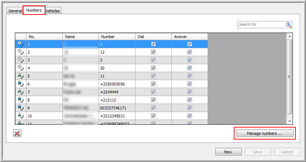Click the house-phone icon in row 6
This screenshot has width=306, height=162.
coord(20,84)
